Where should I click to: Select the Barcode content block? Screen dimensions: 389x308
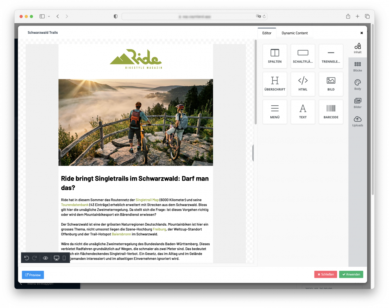click(331, 112)
